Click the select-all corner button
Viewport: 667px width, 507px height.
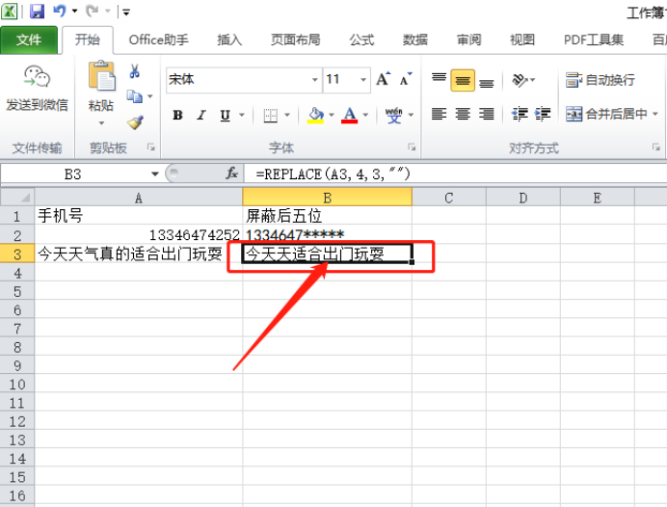[x=17, y=198]
